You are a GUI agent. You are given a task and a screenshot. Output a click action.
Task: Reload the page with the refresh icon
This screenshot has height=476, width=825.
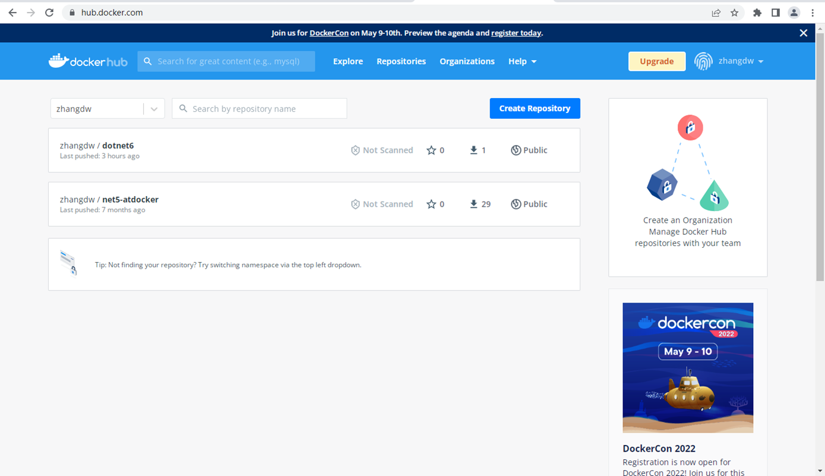pos(49,12)
